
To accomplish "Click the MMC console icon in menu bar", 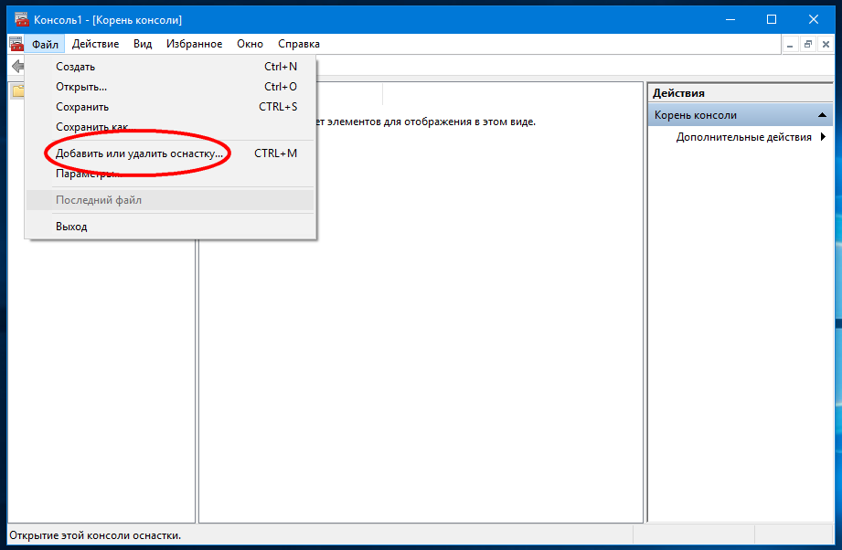I will click(x=16, y=44).
